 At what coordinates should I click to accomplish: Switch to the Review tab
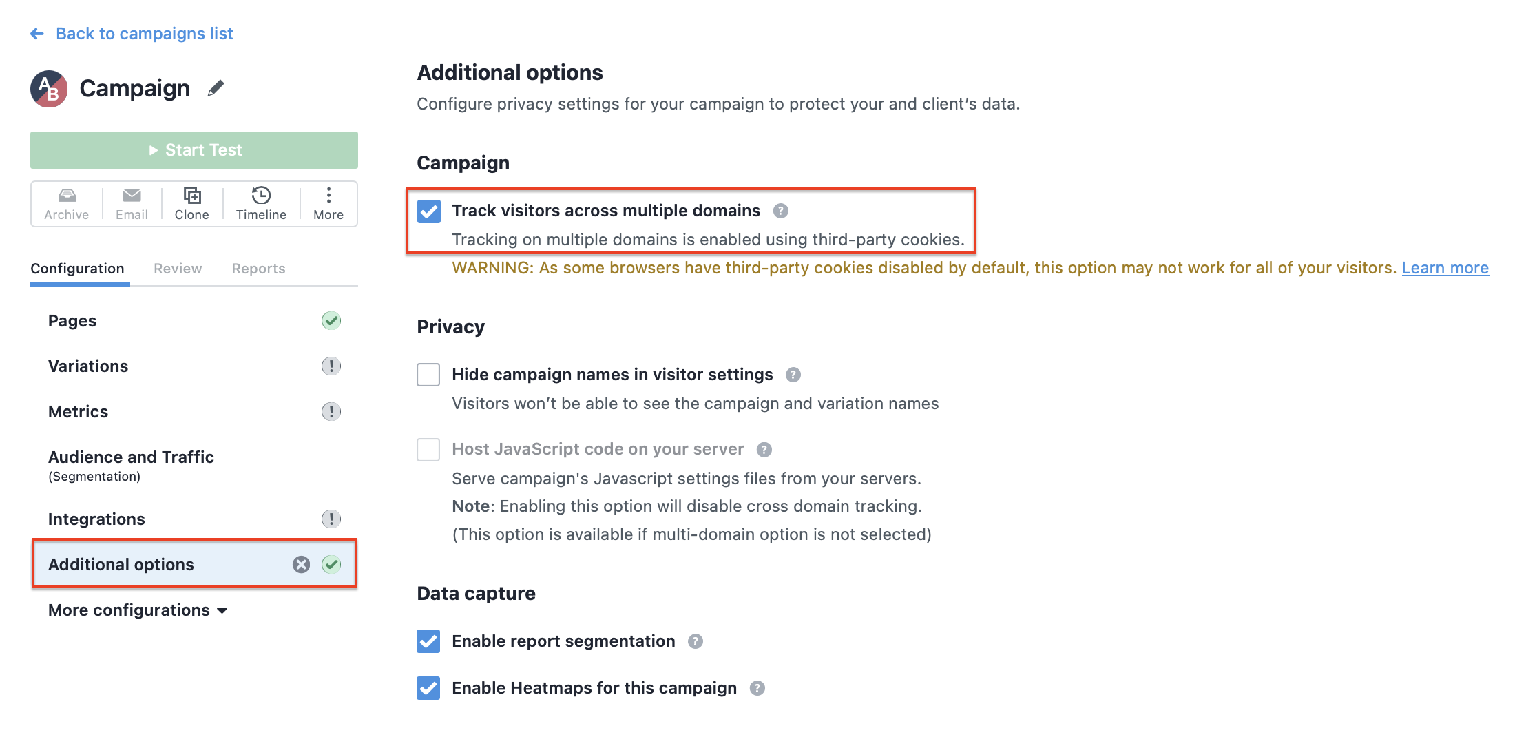tap(178, 269)
